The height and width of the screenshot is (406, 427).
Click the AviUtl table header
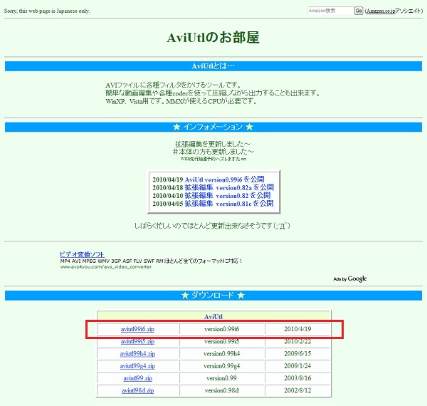(213, 317)
